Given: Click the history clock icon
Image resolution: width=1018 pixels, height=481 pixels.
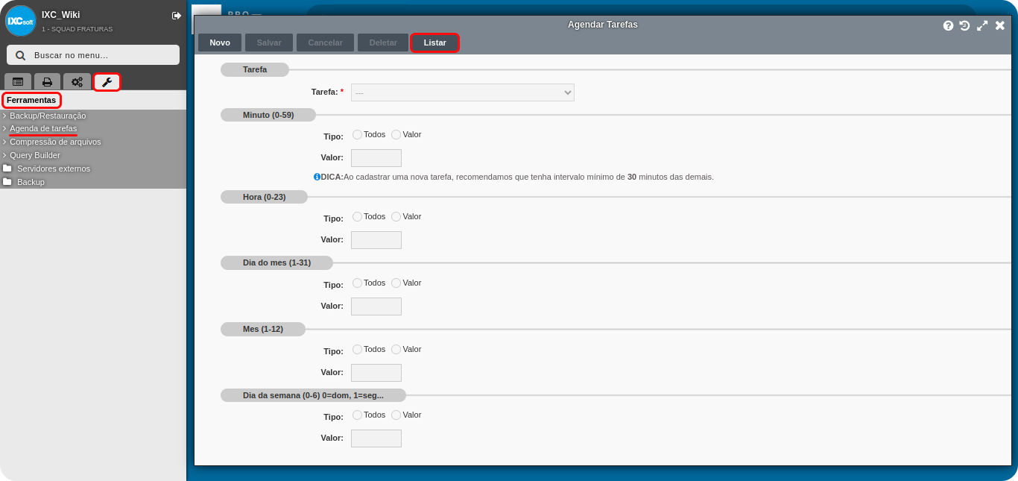Looking at the screenshot, I should click(x=964, y=25).
